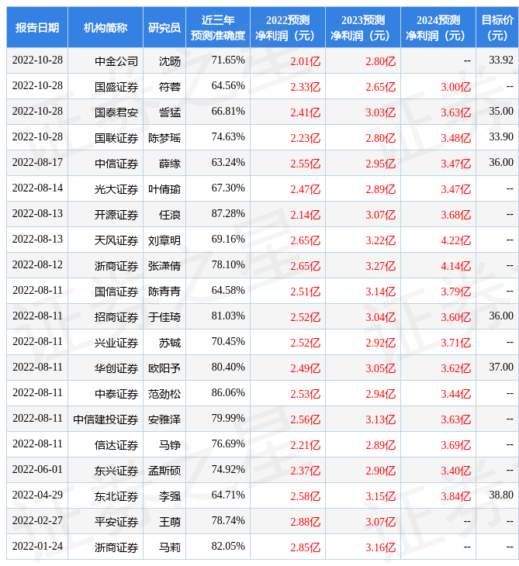The height and width of the screenshot is (566, 519).
Task: Click analyst name 安雅泽
Action: pyautogui.click(x=164, y=419)
